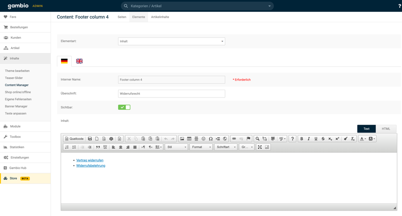The width and height of the screenshot is (402, 216).
Task: Toggle the Sichtbar switch
Action: (124, 107)
